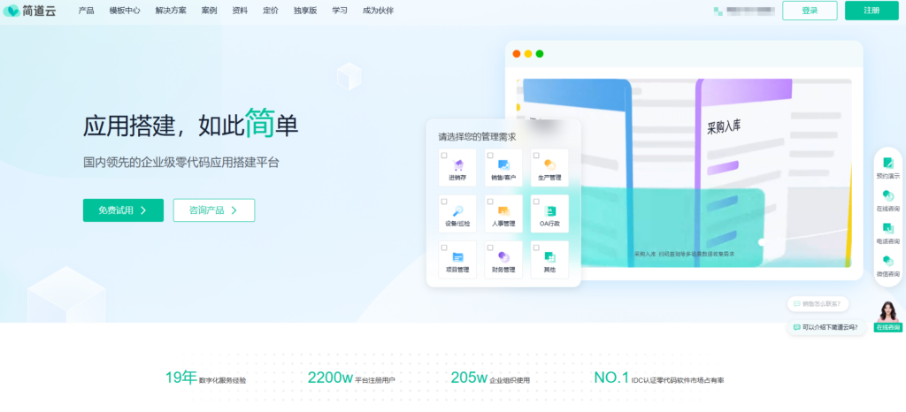Open the 产品 menu
Screen dimensions: 906x412
(x=86, y=11)
